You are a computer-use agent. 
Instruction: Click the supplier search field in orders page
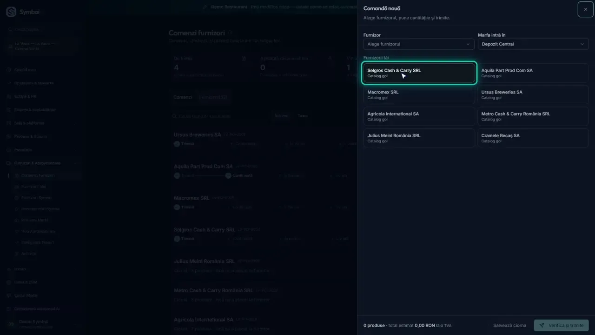point(218,116)
